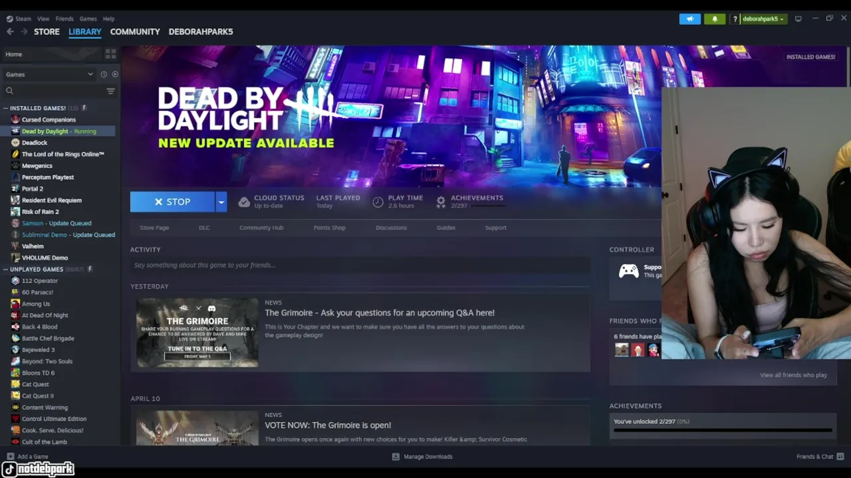Click the Play Time clock icon
Viewport: 851px width, 478px height.
pyautogui.click(x=378, y=202)
